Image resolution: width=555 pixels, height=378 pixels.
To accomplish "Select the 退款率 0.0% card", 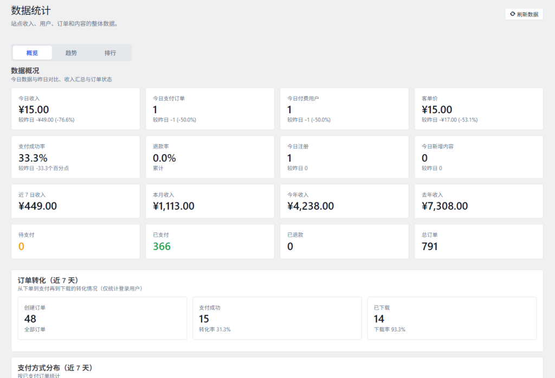I will coord(210,157).
